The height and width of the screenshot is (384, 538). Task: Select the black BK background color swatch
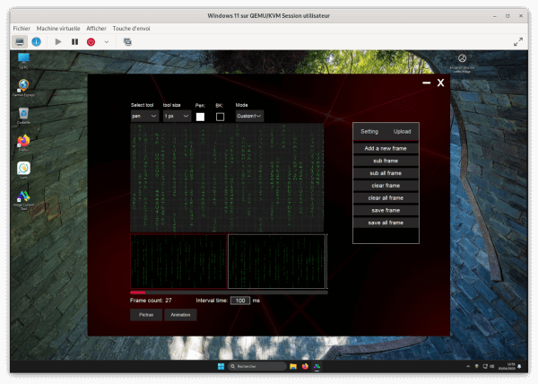(220, 117)
